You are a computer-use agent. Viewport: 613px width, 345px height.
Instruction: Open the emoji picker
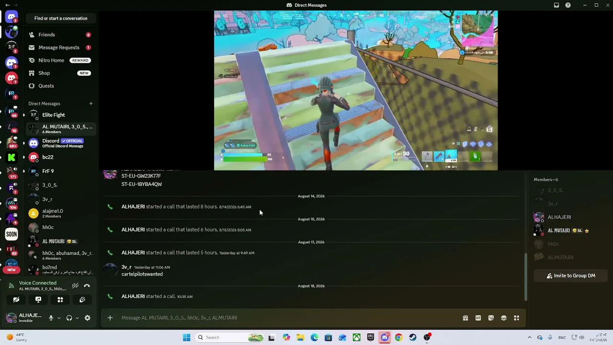504,318
